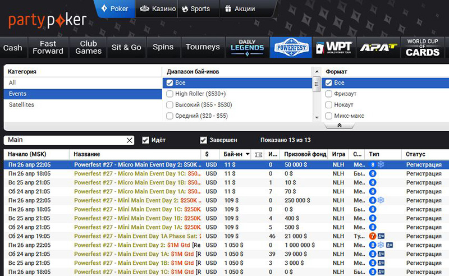449x276 pixels.
Task: Open Main Event Day 1A Phase Sat
Action: [227, 236]
